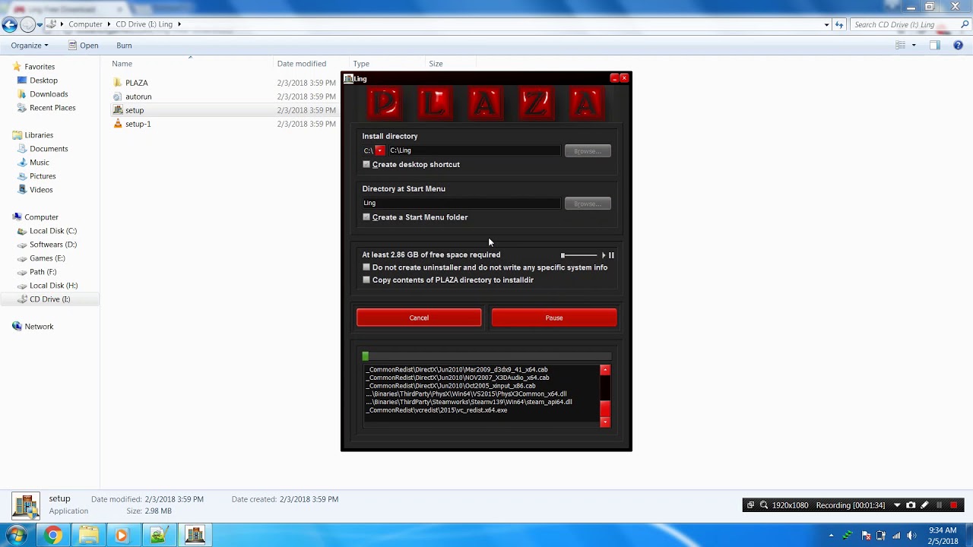Click the recorder window select icon
973x547 pixels.
750,505
